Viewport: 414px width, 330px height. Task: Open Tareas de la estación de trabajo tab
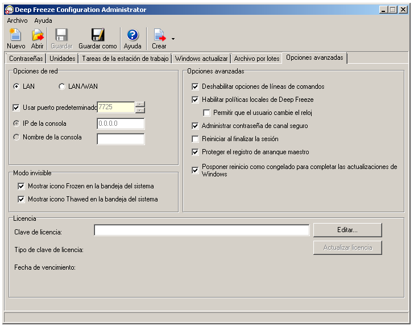[125, 59]
